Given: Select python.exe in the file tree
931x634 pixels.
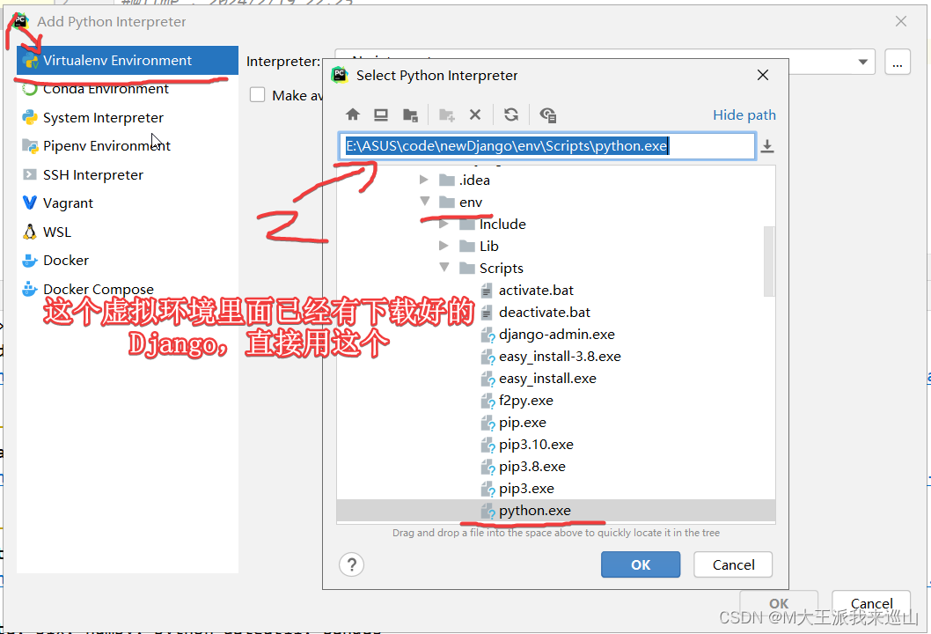Looking at the screenshot, I should [556, 511].
